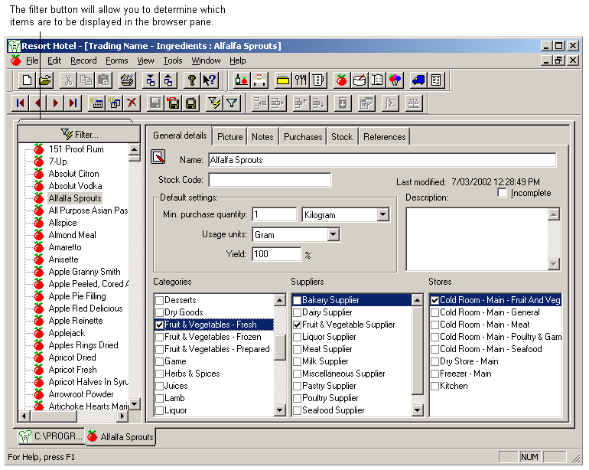The image size is (589, 470).
Task: Click into the Description text box
Action: (477, 239)
